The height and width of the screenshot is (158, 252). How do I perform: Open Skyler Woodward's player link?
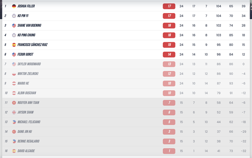pyautogui.click(x=29, y=64)
